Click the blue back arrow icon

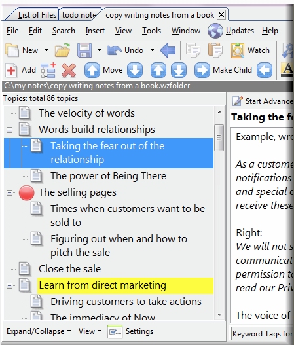(x=168, y=50)
